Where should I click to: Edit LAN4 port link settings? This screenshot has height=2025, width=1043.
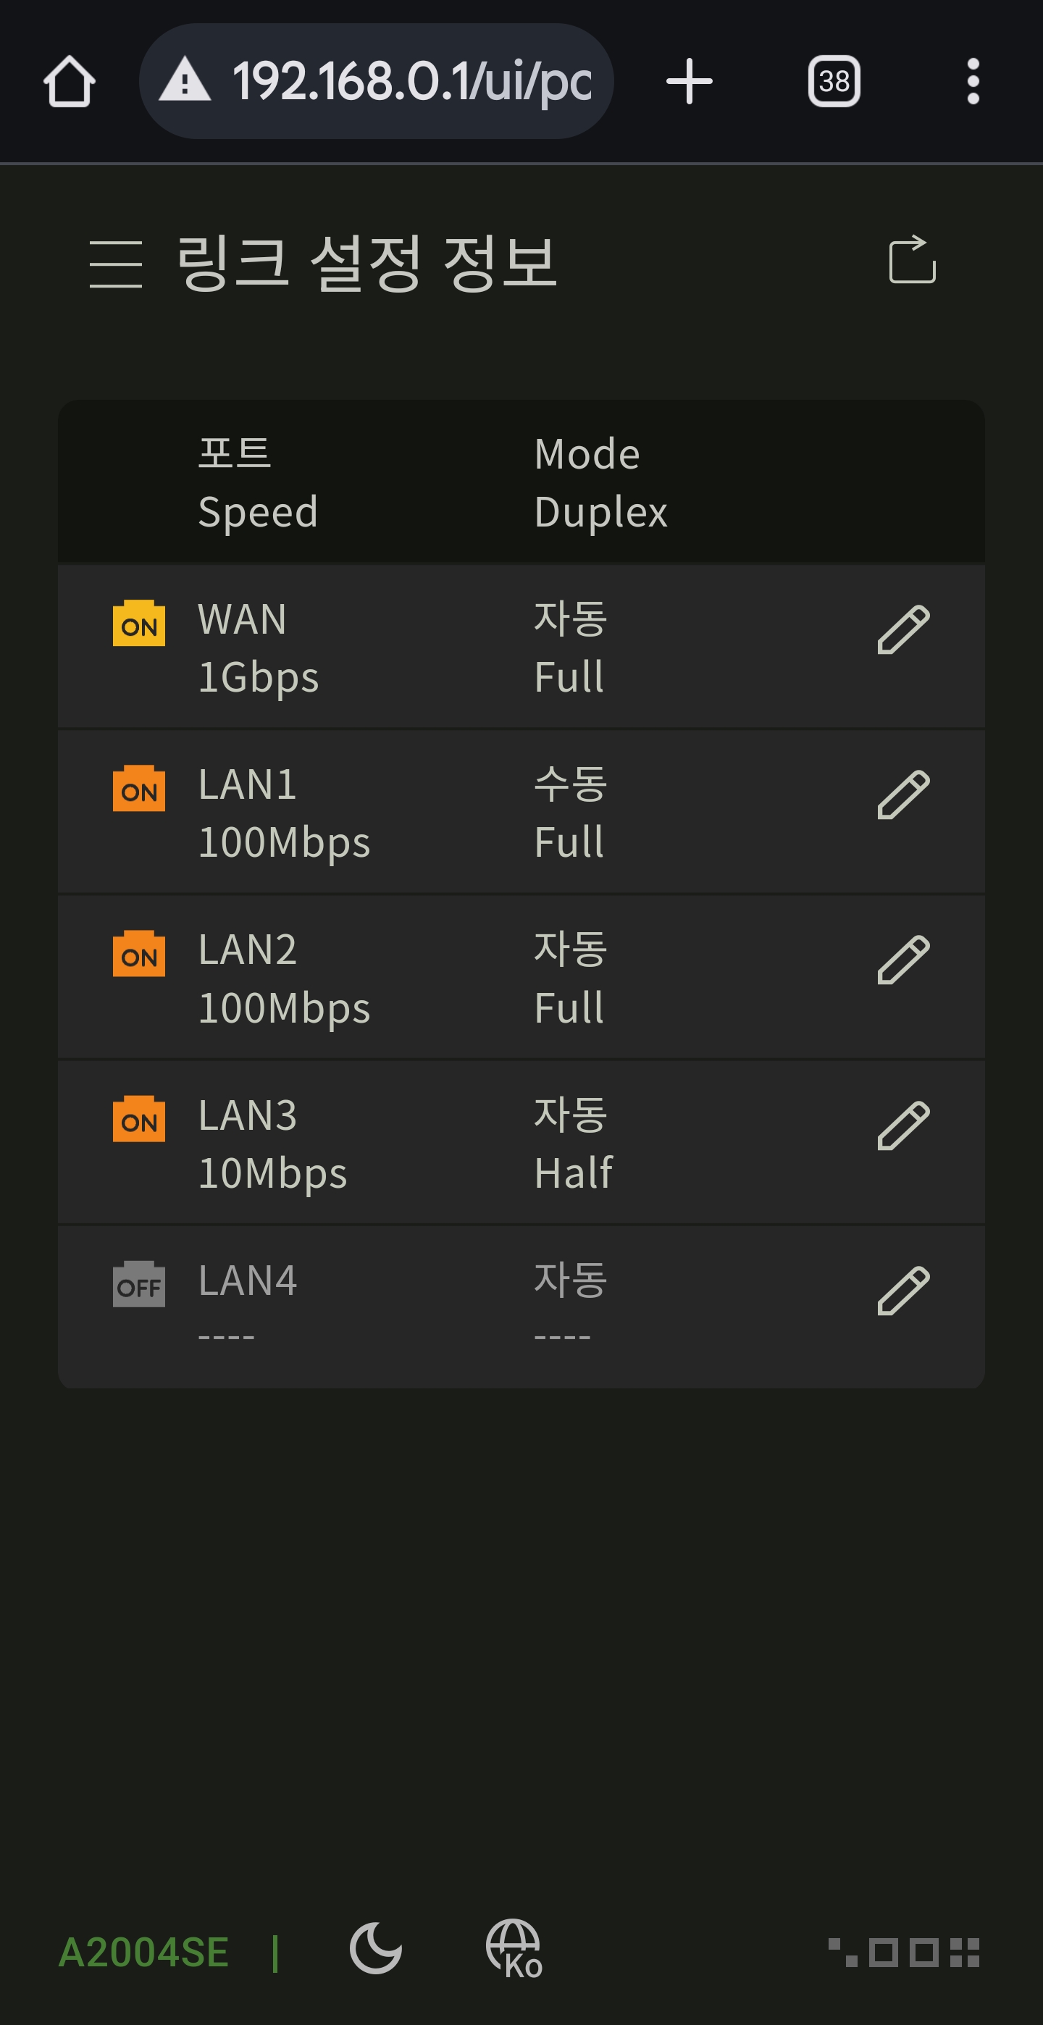(904, 1291)
